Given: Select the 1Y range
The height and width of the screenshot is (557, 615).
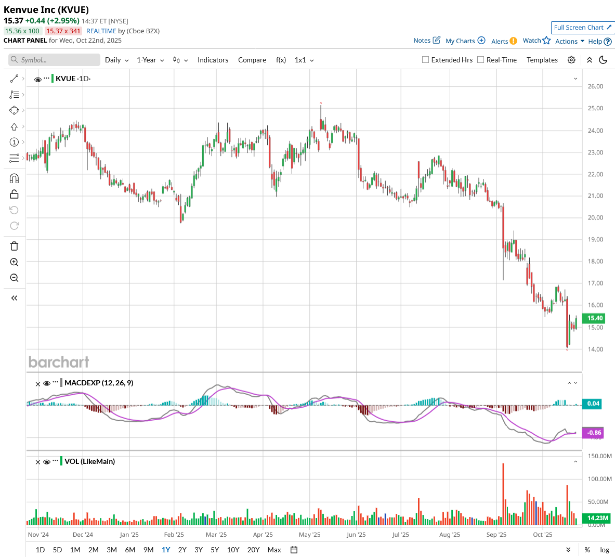Looking at the screenshot, I should tap(166, 550).
